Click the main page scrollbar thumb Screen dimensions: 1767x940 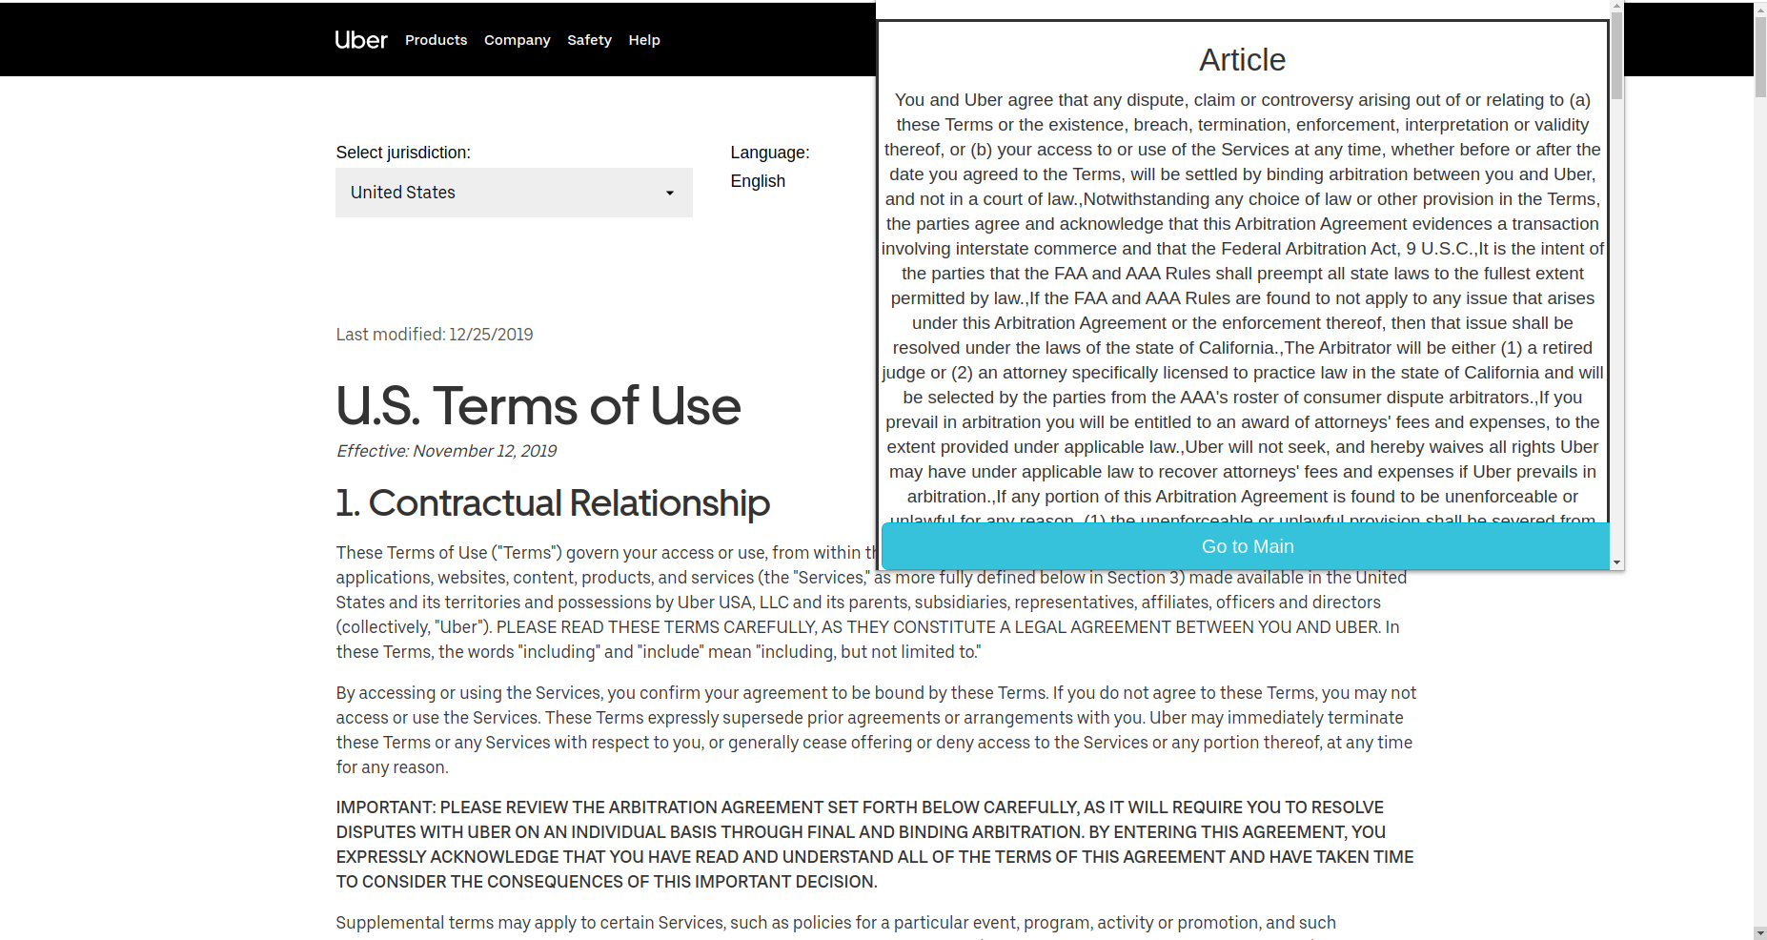click(x=1760, y=55)
